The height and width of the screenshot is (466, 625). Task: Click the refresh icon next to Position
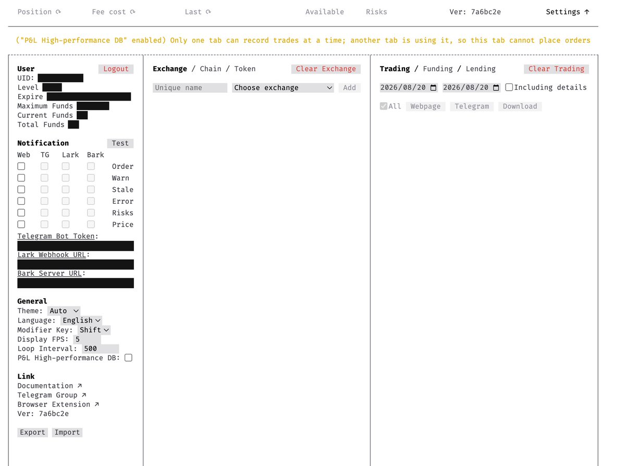[x=58, y=12]
